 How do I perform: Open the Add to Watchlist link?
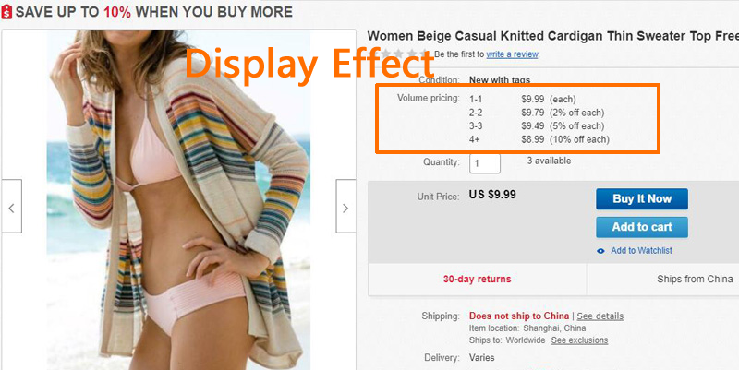[641, 251]
